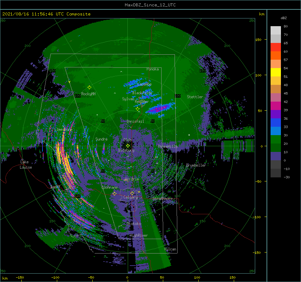Click the Calgary label
Screen dimensions: 301x282
130,197
